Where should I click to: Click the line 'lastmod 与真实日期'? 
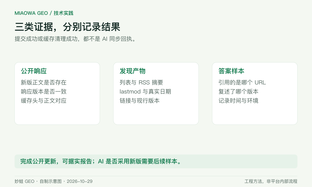click(145, 92)
